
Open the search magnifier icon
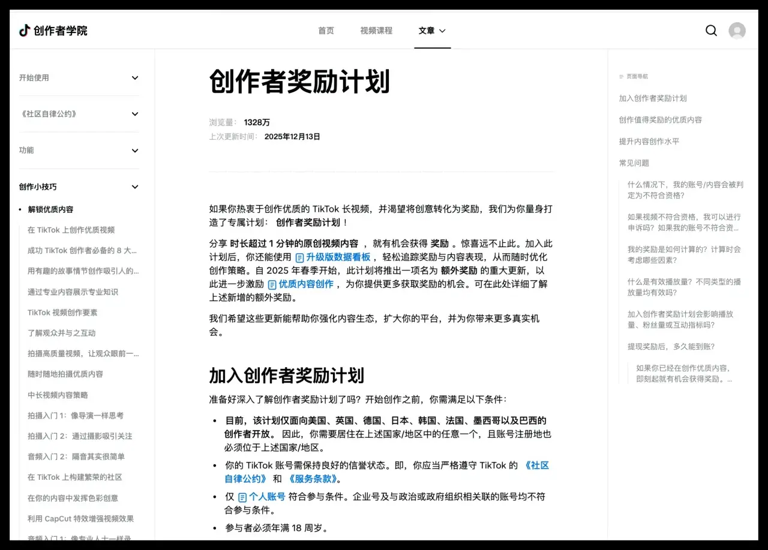(x=711, y=31)
